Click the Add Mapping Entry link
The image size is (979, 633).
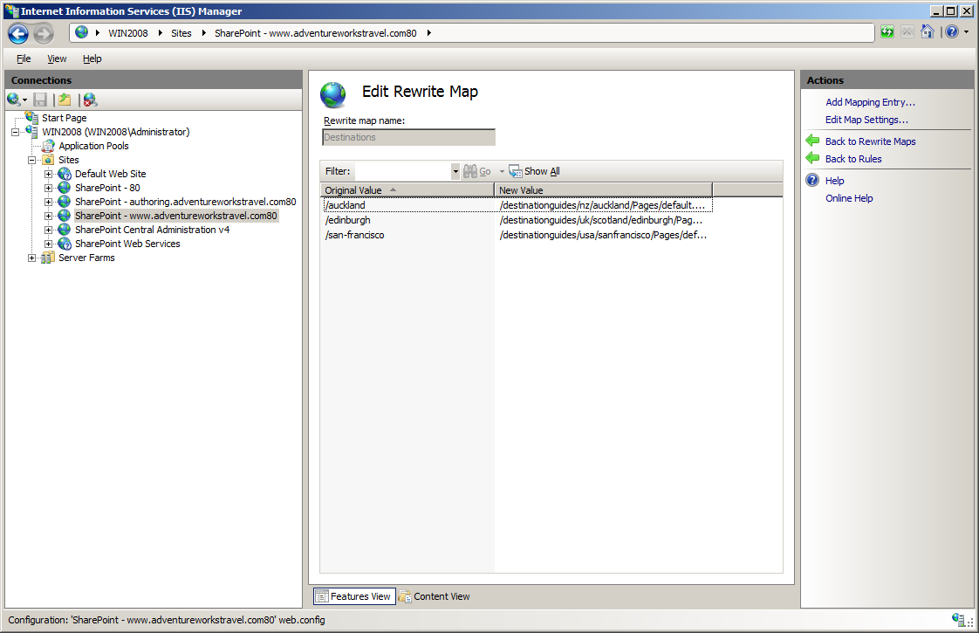(870, 102)
